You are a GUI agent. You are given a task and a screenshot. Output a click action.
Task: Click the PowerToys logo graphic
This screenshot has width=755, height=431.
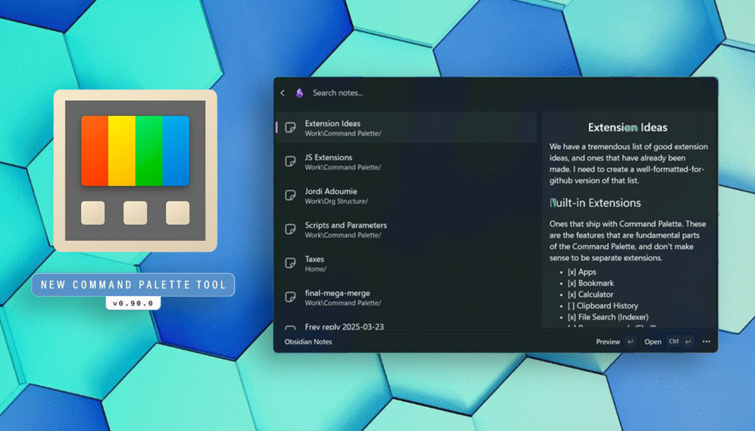[135, 170]
